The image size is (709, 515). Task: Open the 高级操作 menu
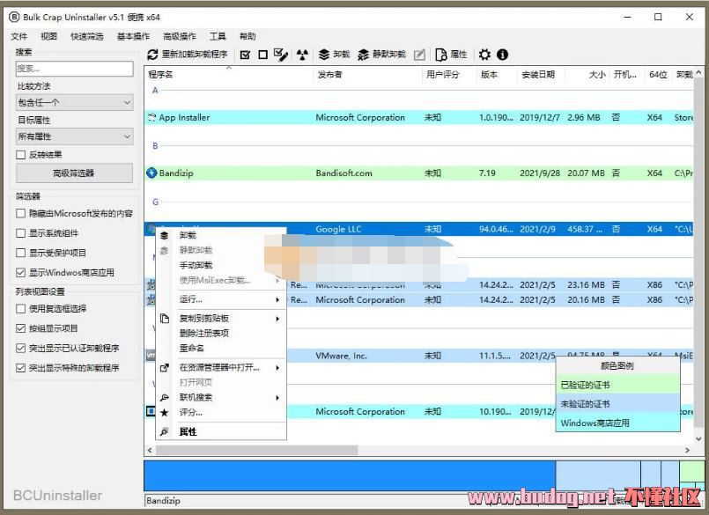180,37
